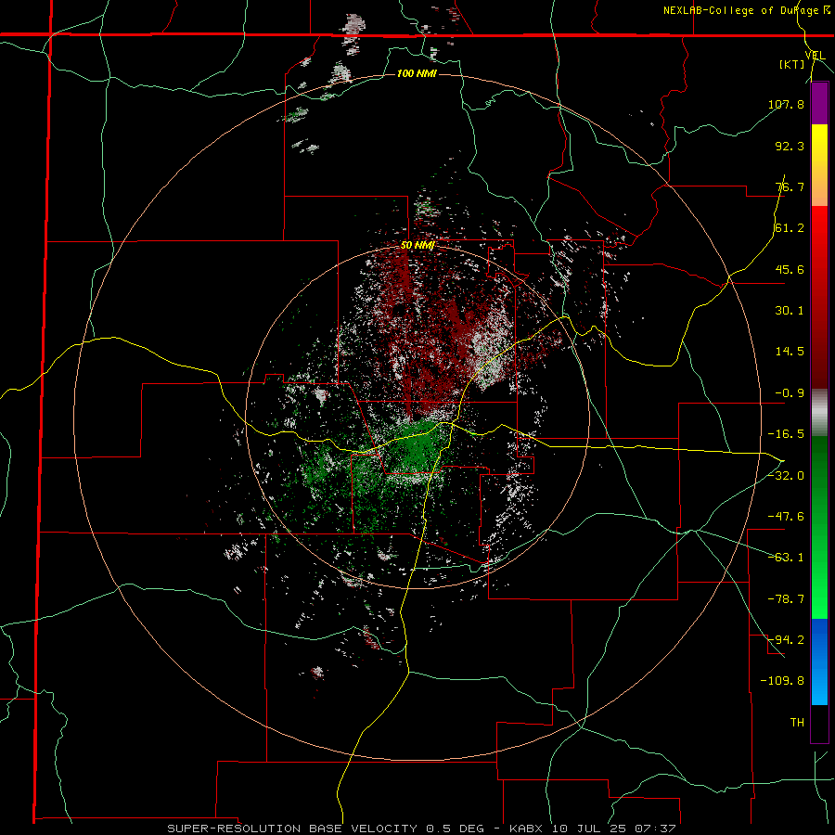Image resolution: width=835 pixels, height=835 pixels.
Task: Select the -109.8 velocity scale value
Action: click(782, 681)
